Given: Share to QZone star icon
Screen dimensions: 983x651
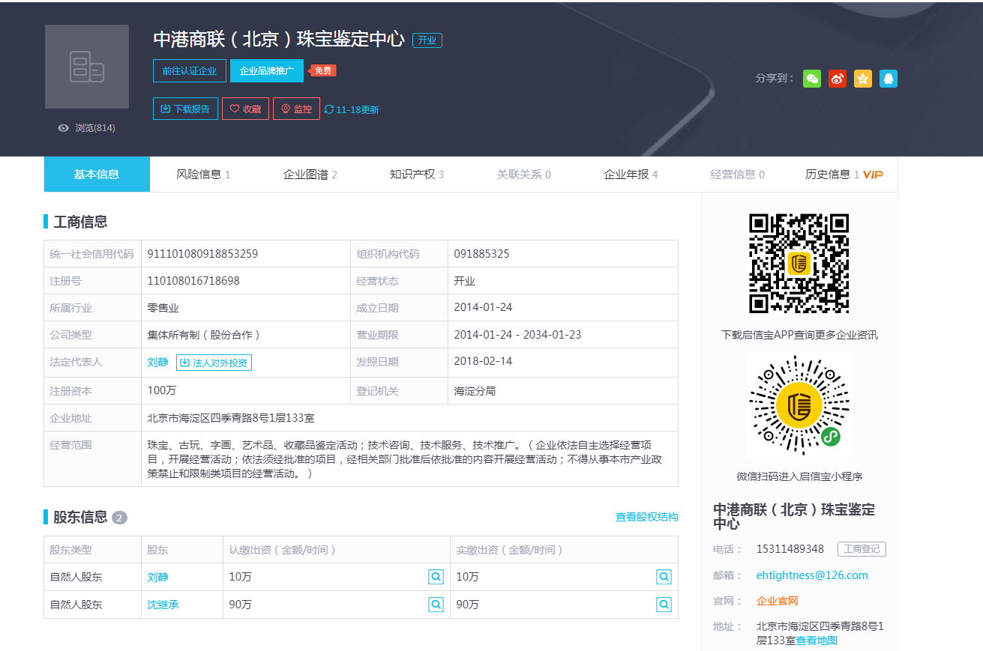Looking at the screenshot, I should (x=863, y=79).
